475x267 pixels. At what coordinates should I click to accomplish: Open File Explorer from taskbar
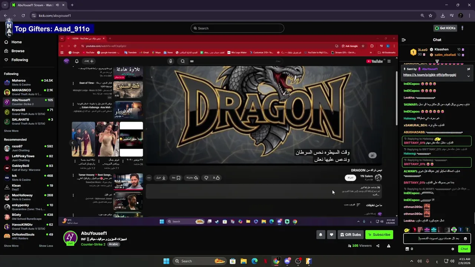click(x=243, y=261)
